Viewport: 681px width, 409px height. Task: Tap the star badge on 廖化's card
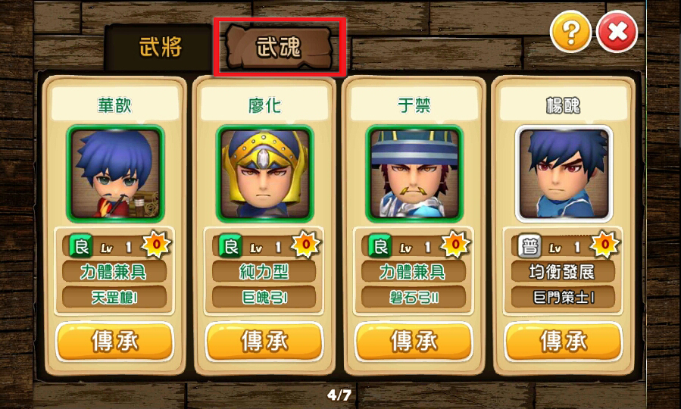point(306,245)
